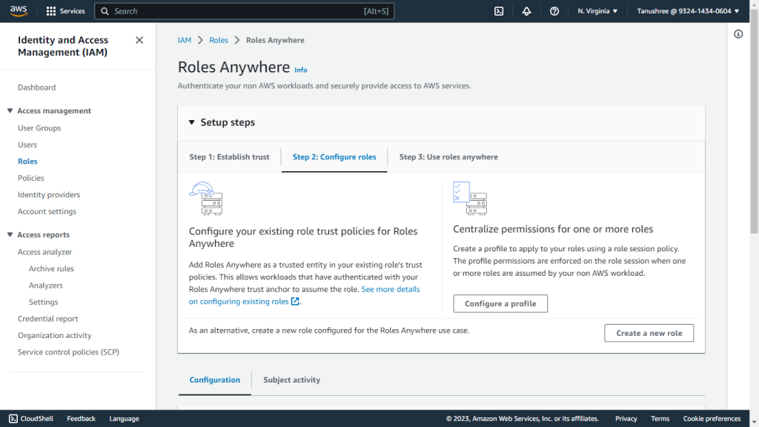This screenshot has height=427, width=759.
Task: Click the CloudShell icon in the footer
Action: [13, 418]
